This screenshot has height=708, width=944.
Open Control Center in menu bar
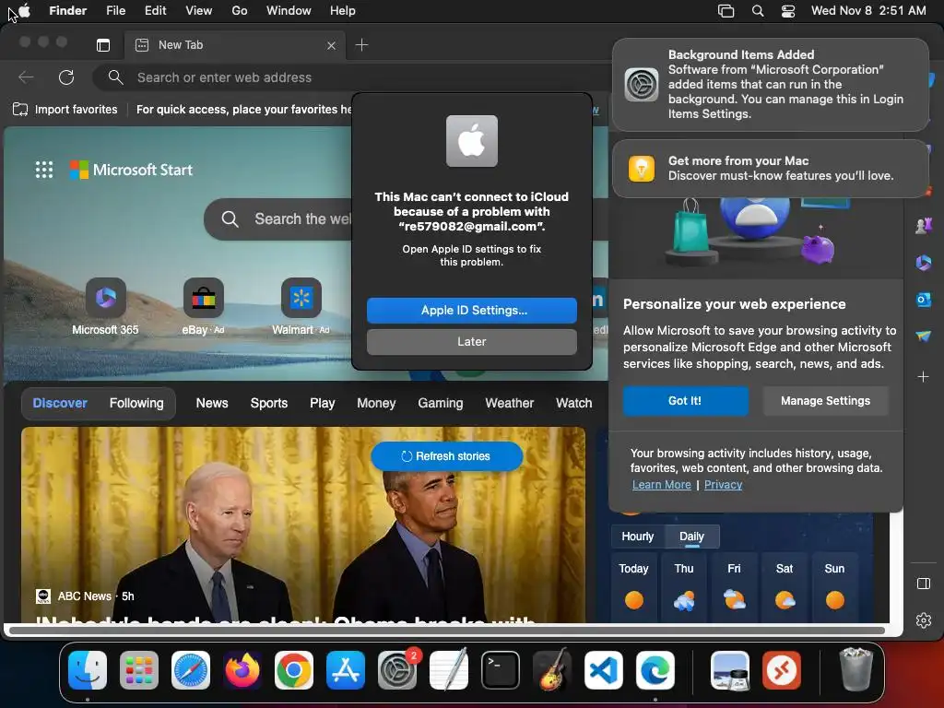788,11
